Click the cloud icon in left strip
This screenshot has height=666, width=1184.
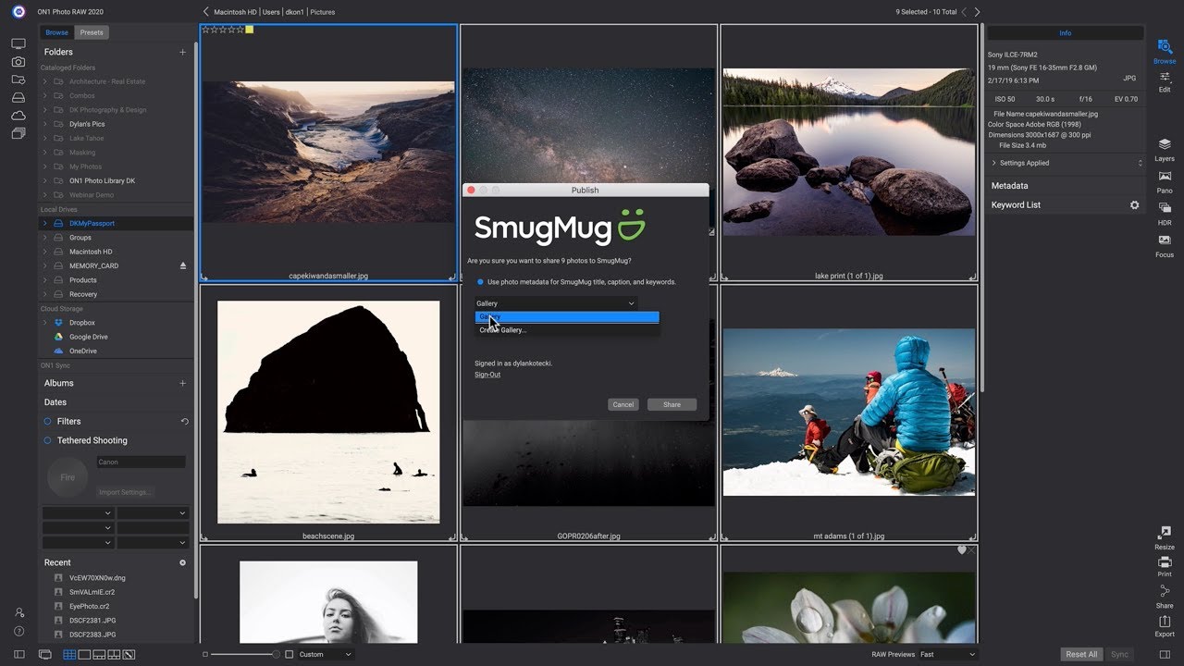[x=18, y=115]
